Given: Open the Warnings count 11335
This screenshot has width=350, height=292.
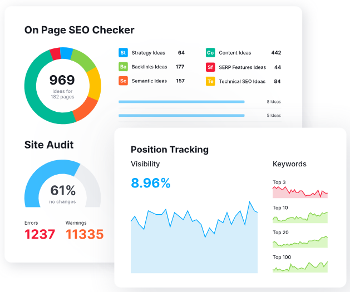Looking at the screenshot, I should pyautogui.click(x=84, y=234).
